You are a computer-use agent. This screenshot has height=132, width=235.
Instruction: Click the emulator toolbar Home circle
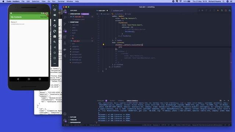pyautogui.click(x=55, y=53)
